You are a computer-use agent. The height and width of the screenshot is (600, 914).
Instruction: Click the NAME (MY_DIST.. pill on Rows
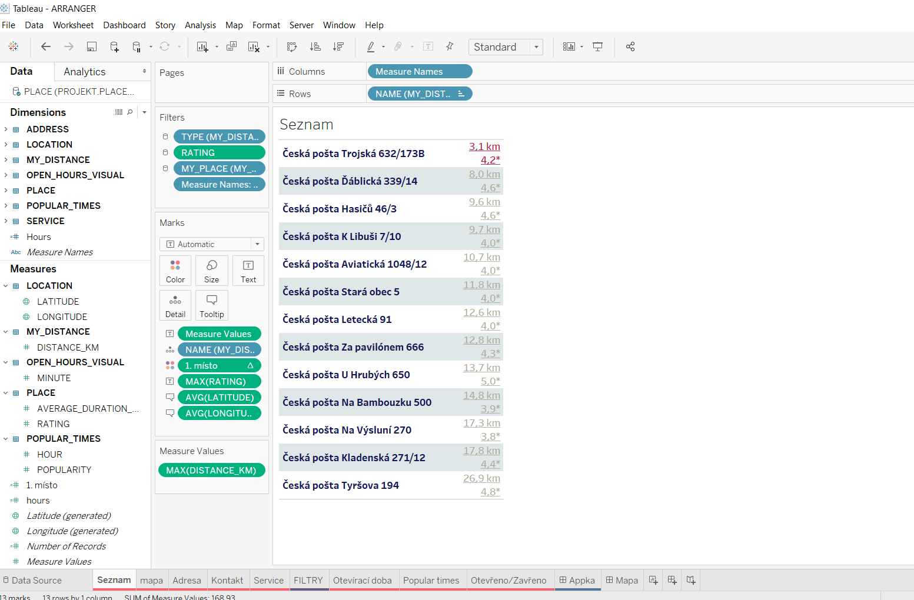pos(420,94)
